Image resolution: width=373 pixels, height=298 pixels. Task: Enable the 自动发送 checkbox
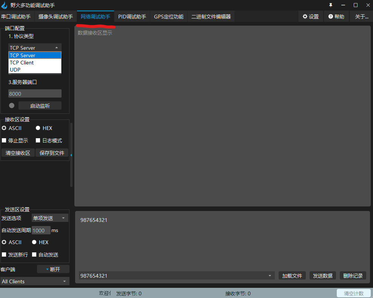point(34,255)
